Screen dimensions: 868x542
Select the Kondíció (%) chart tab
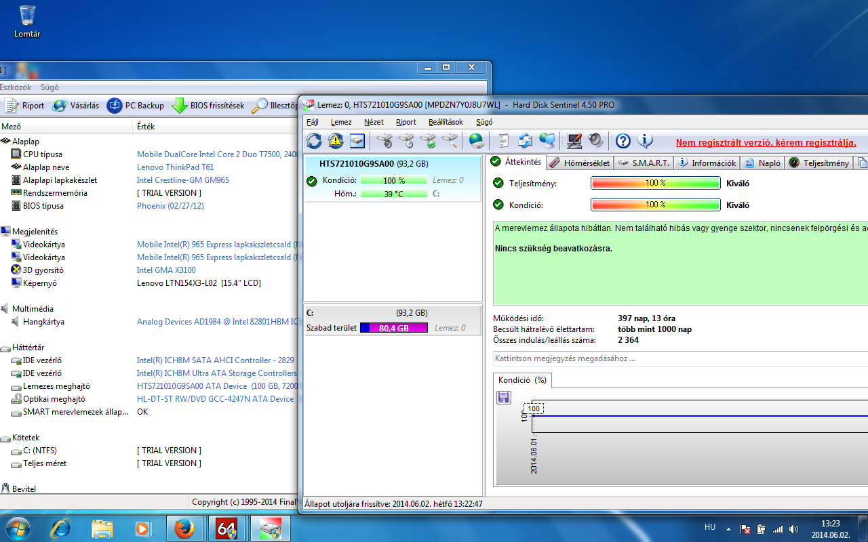point(522,380)
